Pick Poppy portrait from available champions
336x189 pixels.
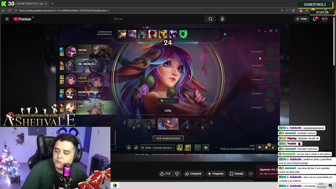[132, 34]
